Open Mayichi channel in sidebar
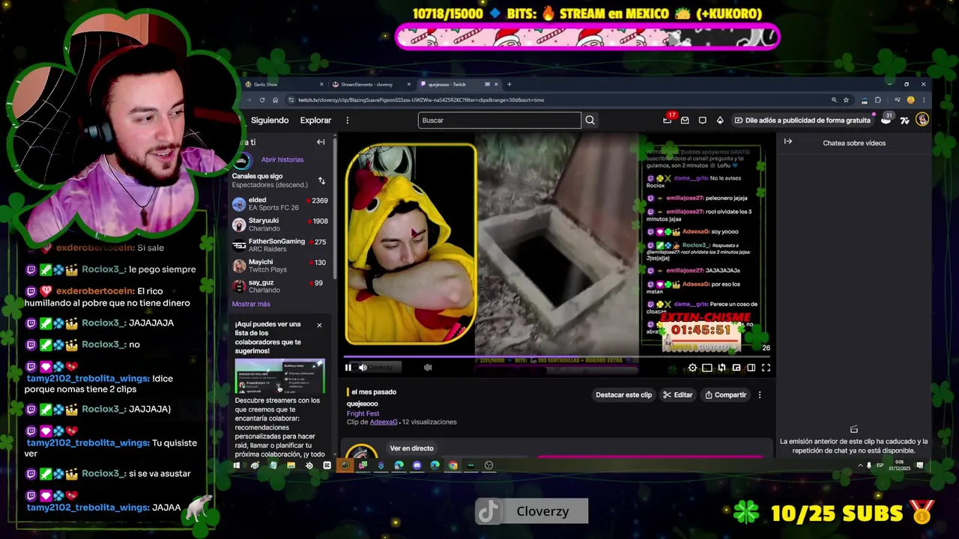 pyautogui.click(x=279, y=266)
